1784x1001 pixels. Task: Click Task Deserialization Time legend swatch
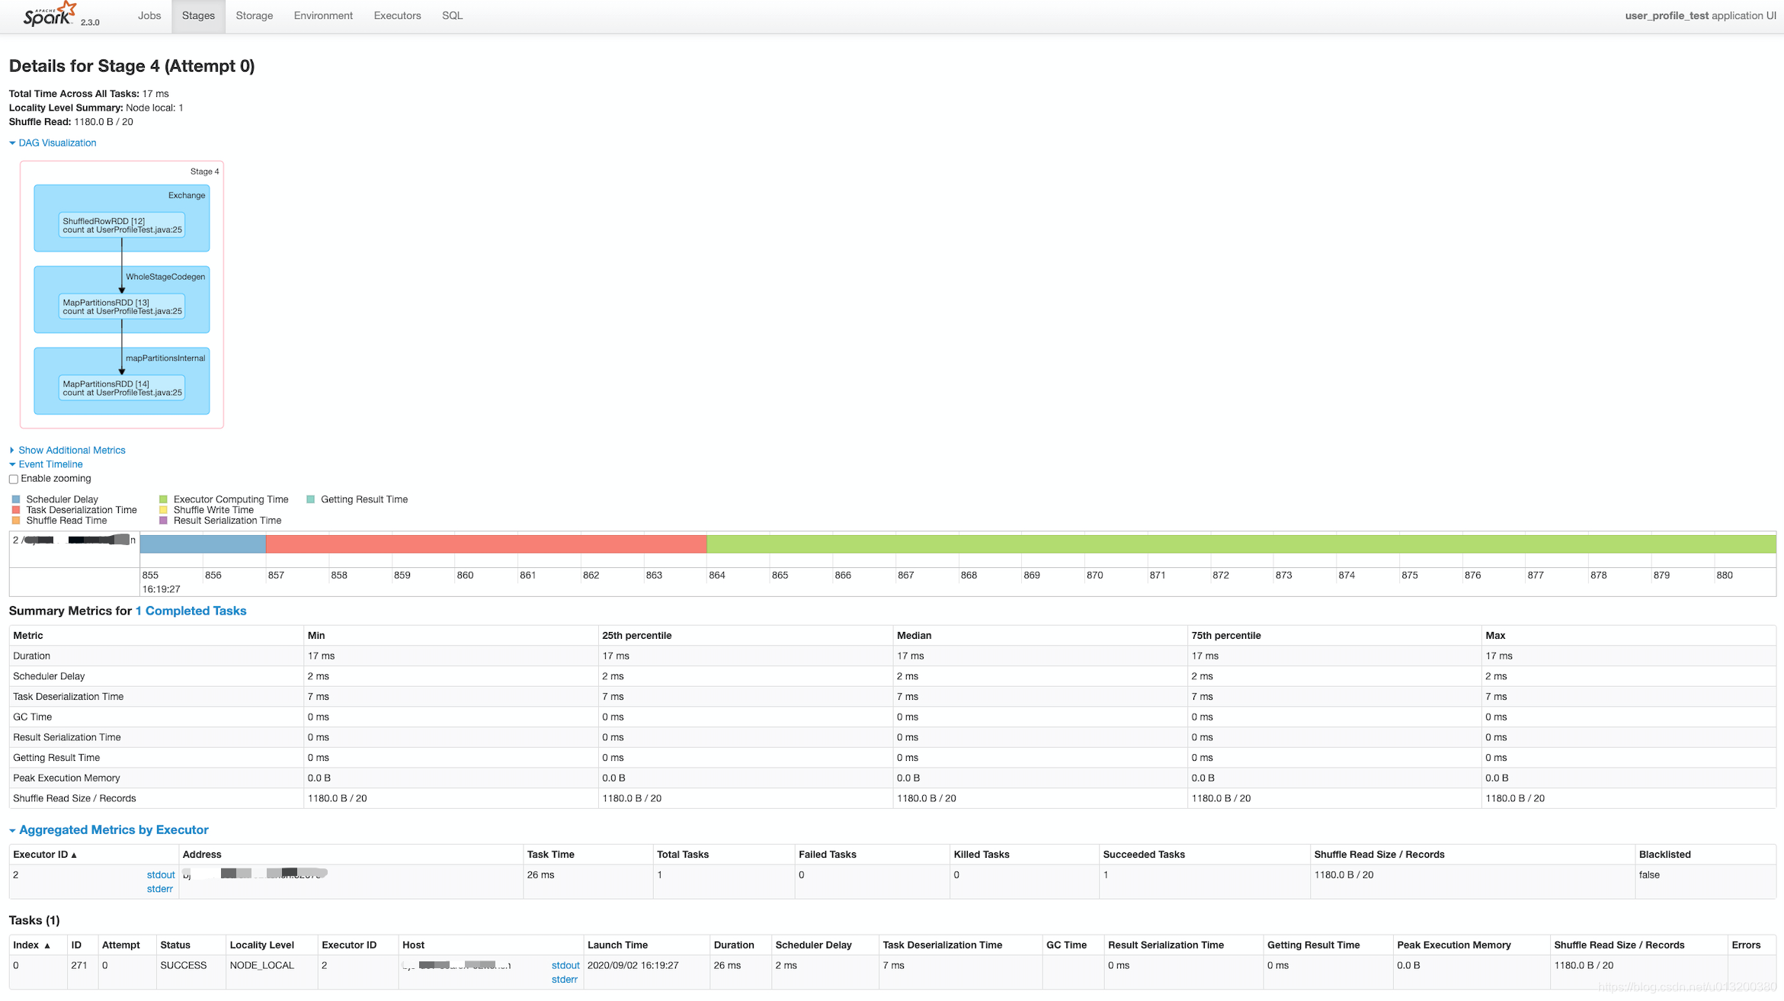click(16, 510)
